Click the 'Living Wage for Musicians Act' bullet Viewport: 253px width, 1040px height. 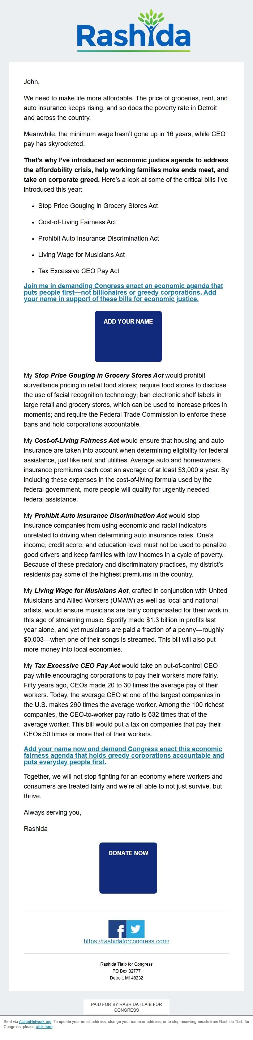[81, 255]
